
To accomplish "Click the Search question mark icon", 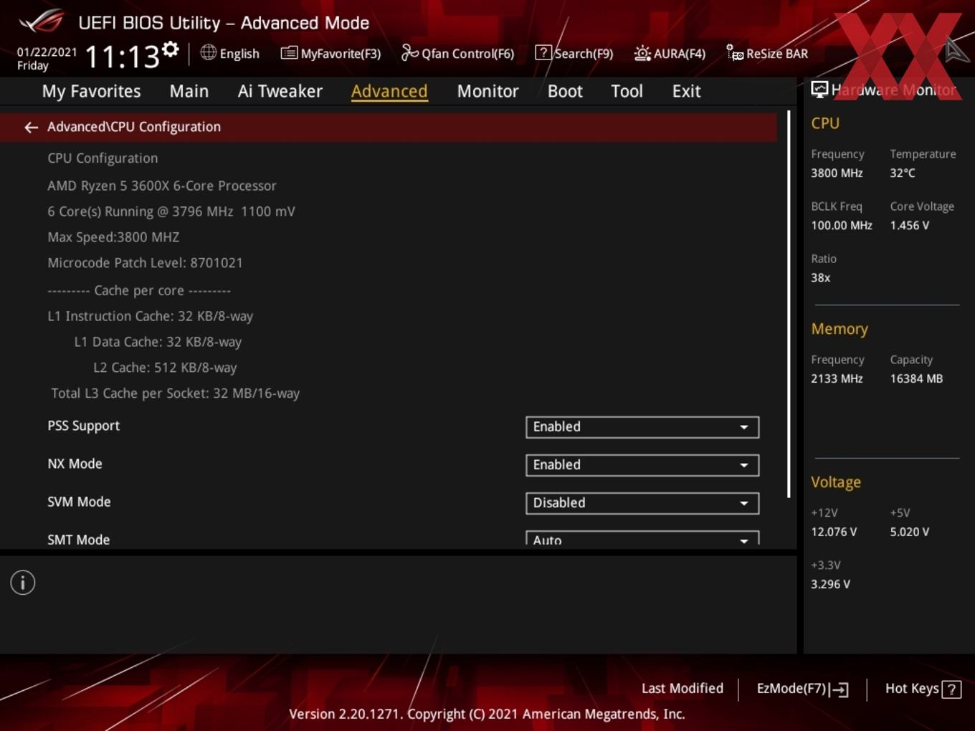I will (543, 52).
